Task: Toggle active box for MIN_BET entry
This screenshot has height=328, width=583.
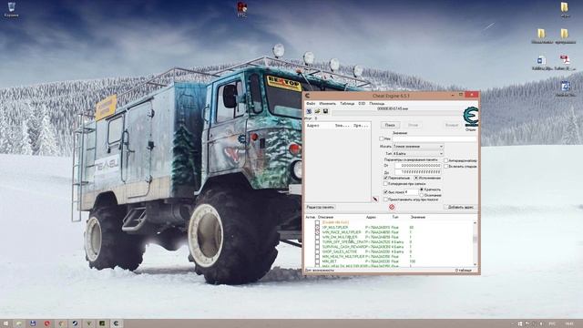Action: pyautogui.click(x=317, y=261)
